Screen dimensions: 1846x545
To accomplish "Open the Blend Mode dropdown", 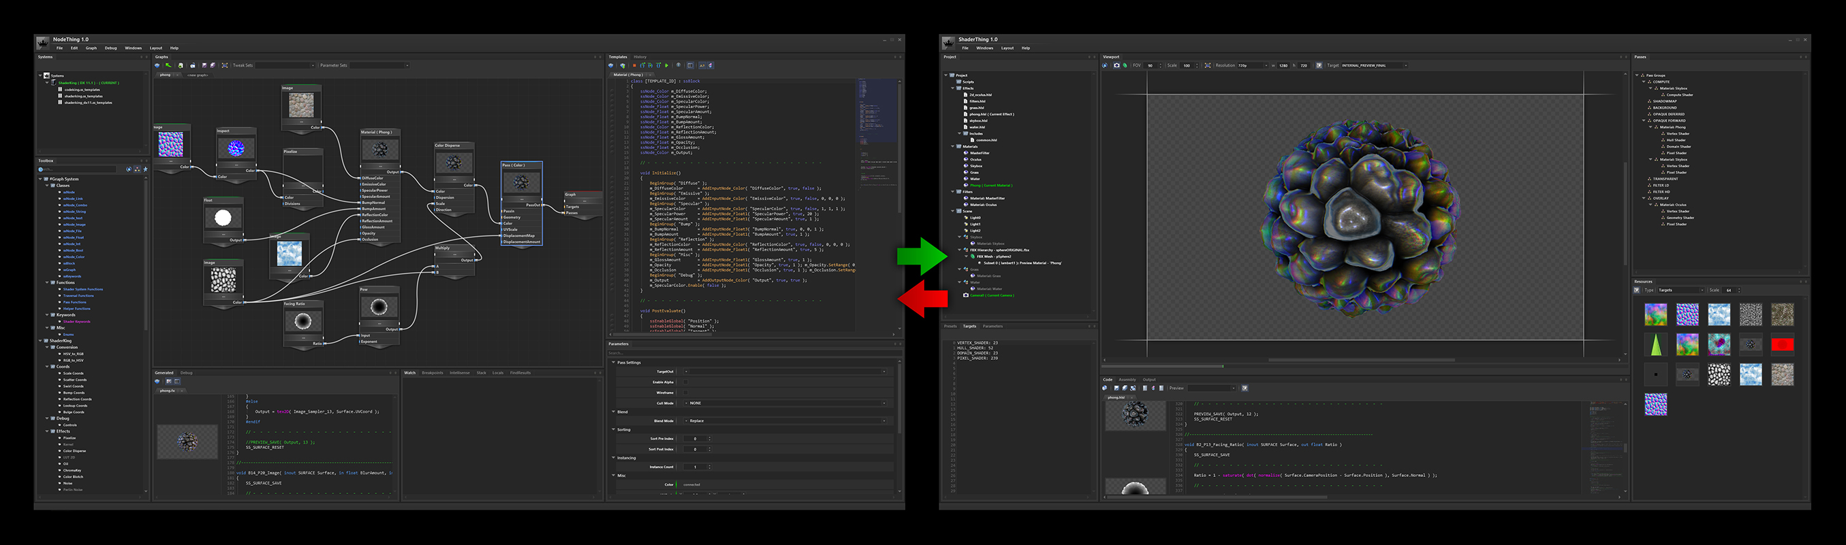I will click(x=785, y=421).
